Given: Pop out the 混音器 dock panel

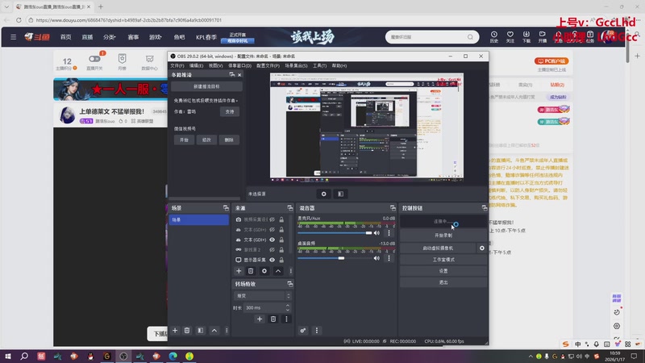Looking at the screenshot, I should click(x=393, y=208).
